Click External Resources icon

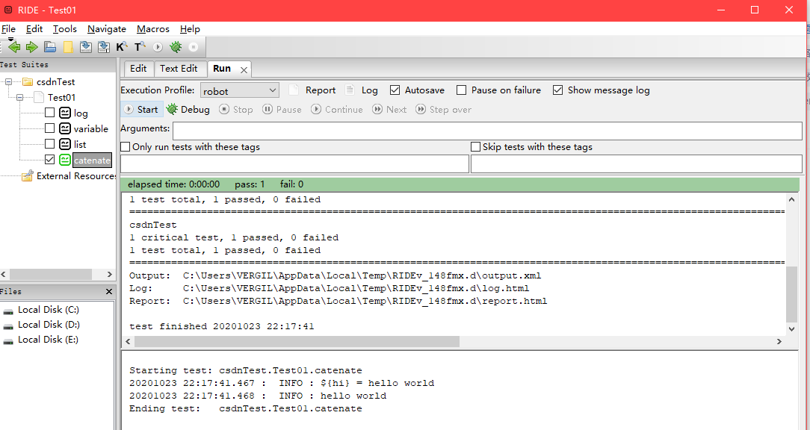coord(28,176)
